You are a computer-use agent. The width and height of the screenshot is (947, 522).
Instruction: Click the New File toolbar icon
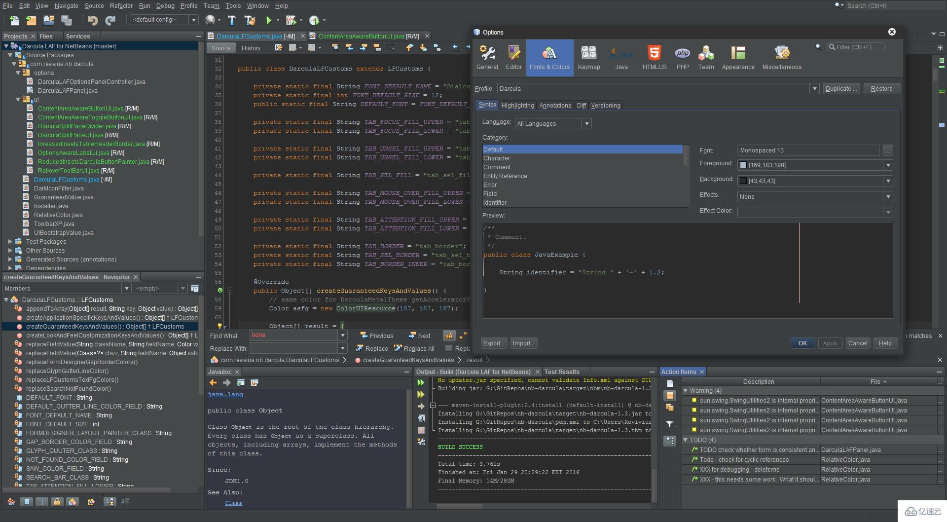[x=14, y=20]
